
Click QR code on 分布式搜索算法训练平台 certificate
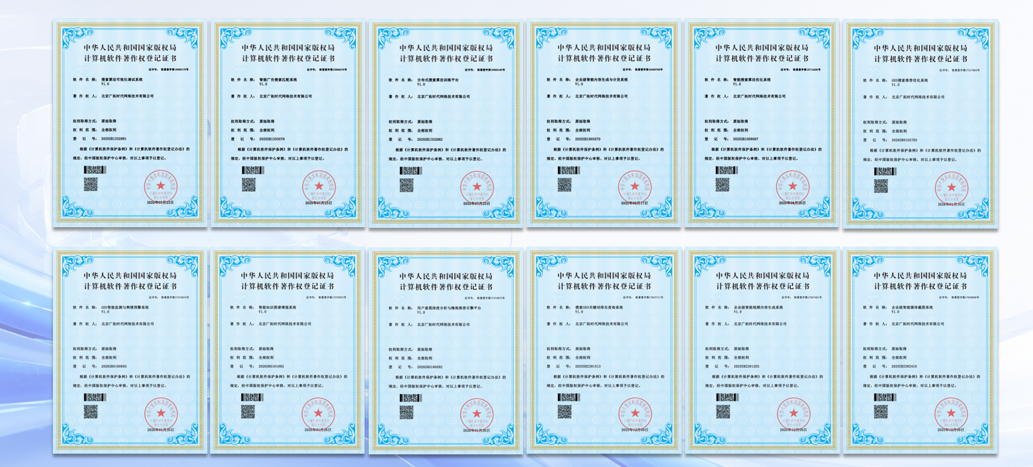click(x=406, y=185)
